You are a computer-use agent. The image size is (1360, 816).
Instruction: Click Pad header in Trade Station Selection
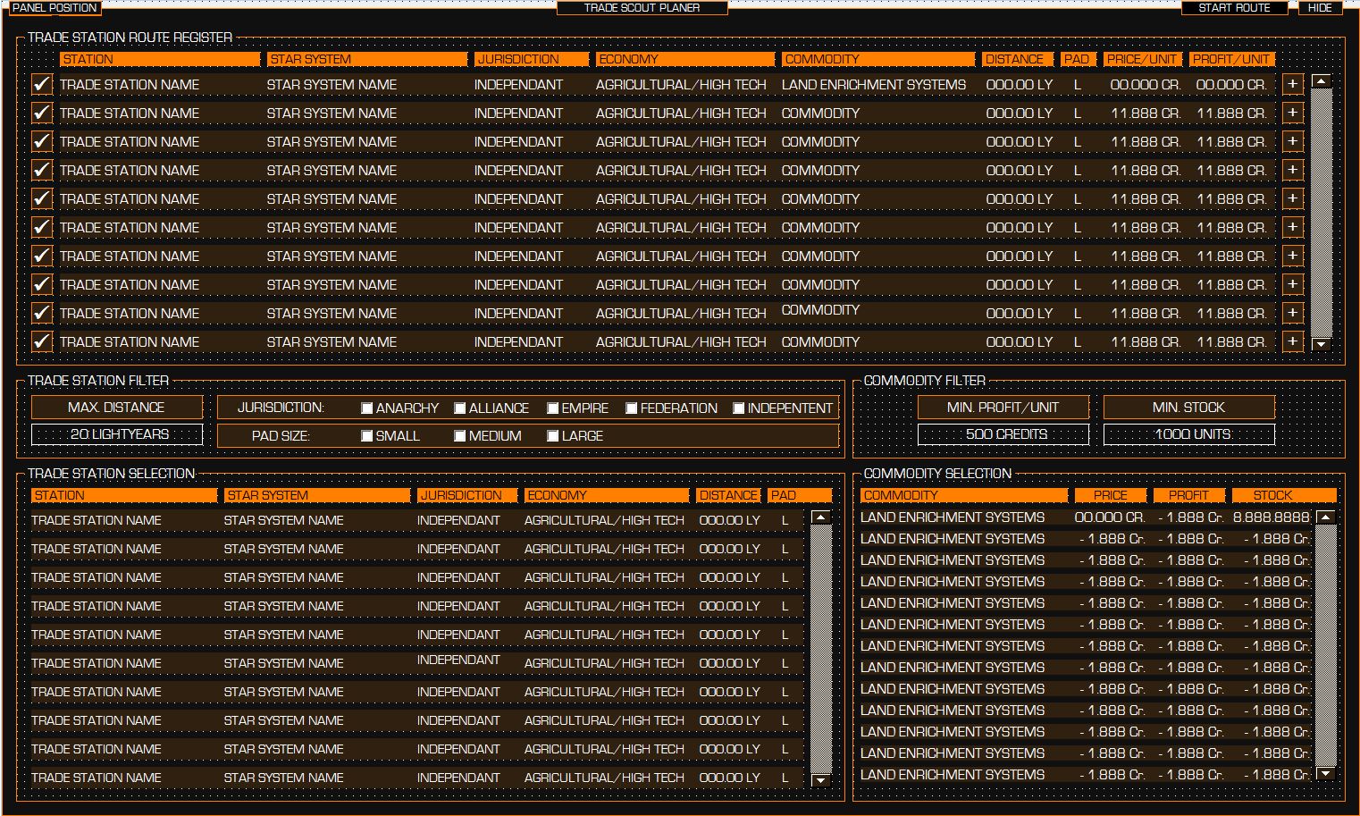pyautogui.click(x=800, y=495)
